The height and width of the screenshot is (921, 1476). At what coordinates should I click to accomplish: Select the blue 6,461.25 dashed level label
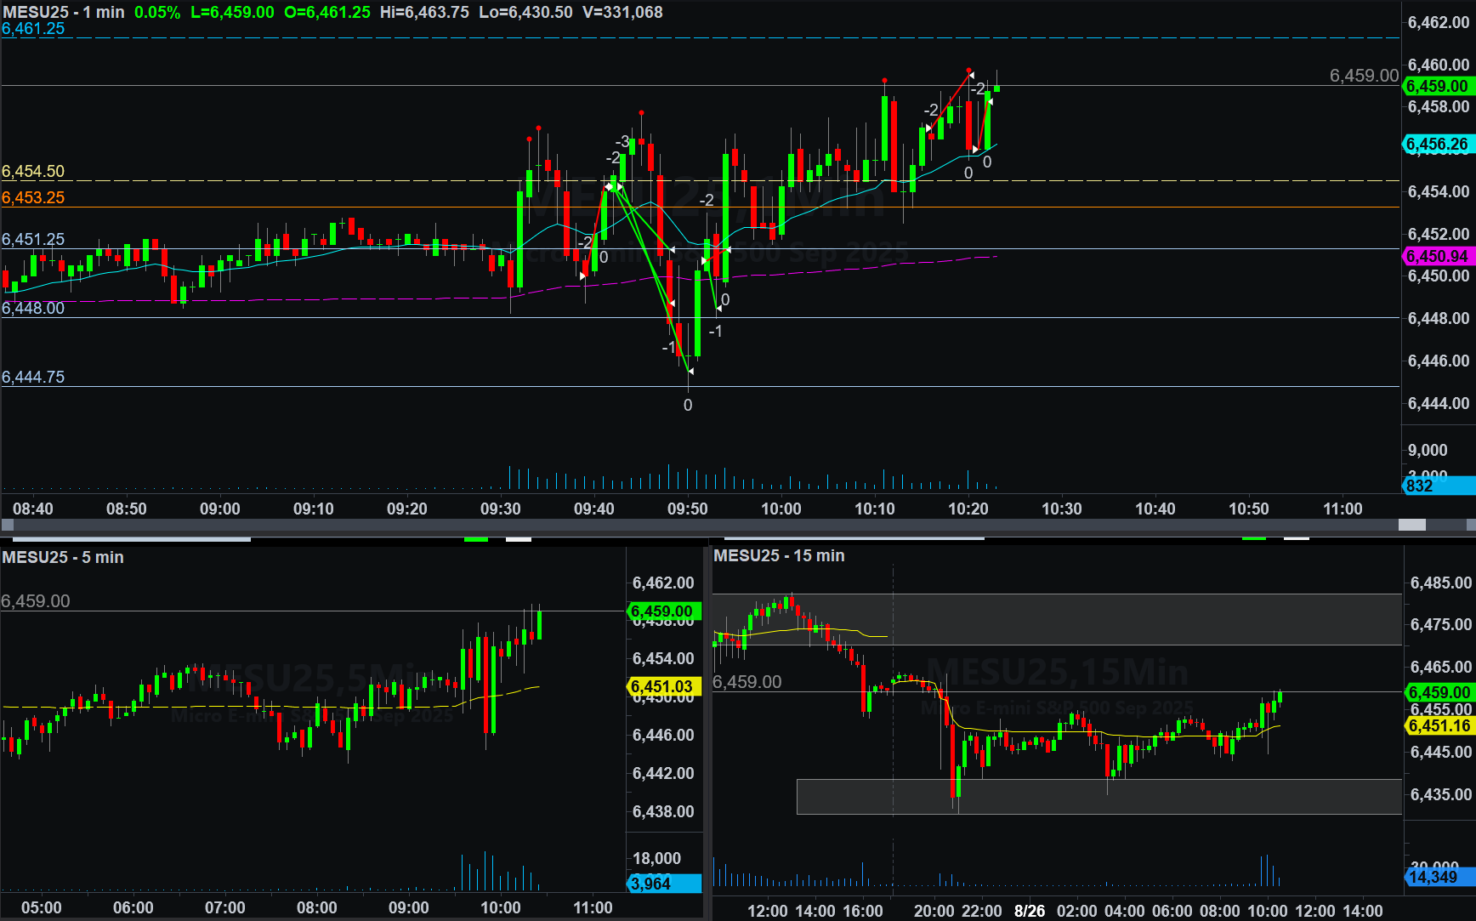click(x=33, y=28)
